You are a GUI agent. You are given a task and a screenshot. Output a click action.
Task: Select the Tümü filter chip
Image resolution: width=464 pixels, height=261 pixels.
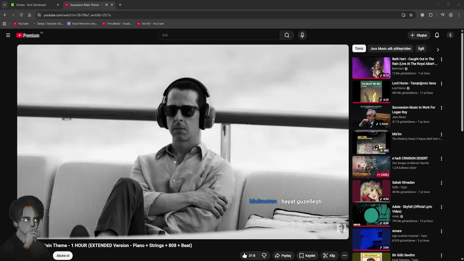[x=359, y=49]
